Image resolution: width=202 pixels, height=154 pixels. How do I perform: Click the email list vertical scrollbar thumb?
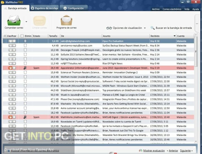point(196,52)
